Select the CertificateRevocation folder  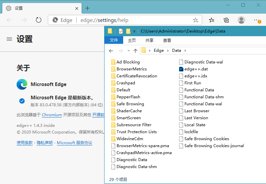134,76
